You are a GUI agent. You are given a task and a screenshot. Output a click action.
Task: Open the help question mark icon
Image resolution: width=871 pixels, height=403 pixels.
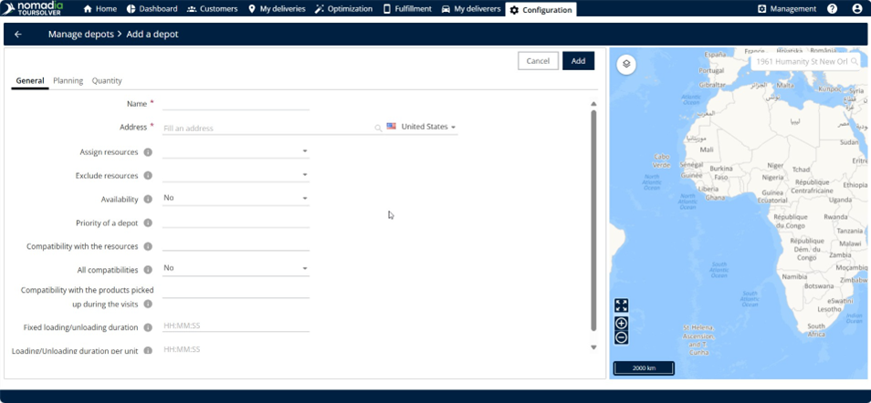pos(832,9)
